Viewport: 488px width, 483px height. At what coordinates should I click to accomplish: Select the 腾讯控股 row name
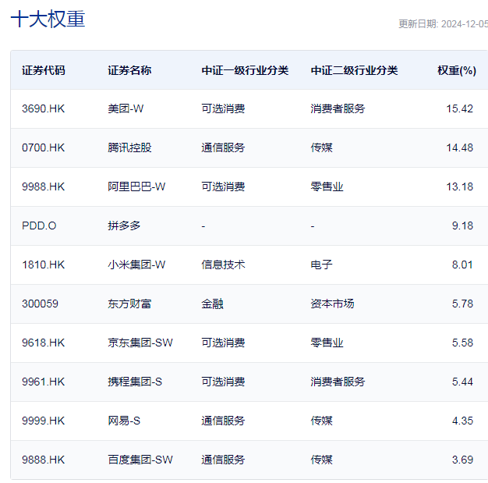pos(129,147)
